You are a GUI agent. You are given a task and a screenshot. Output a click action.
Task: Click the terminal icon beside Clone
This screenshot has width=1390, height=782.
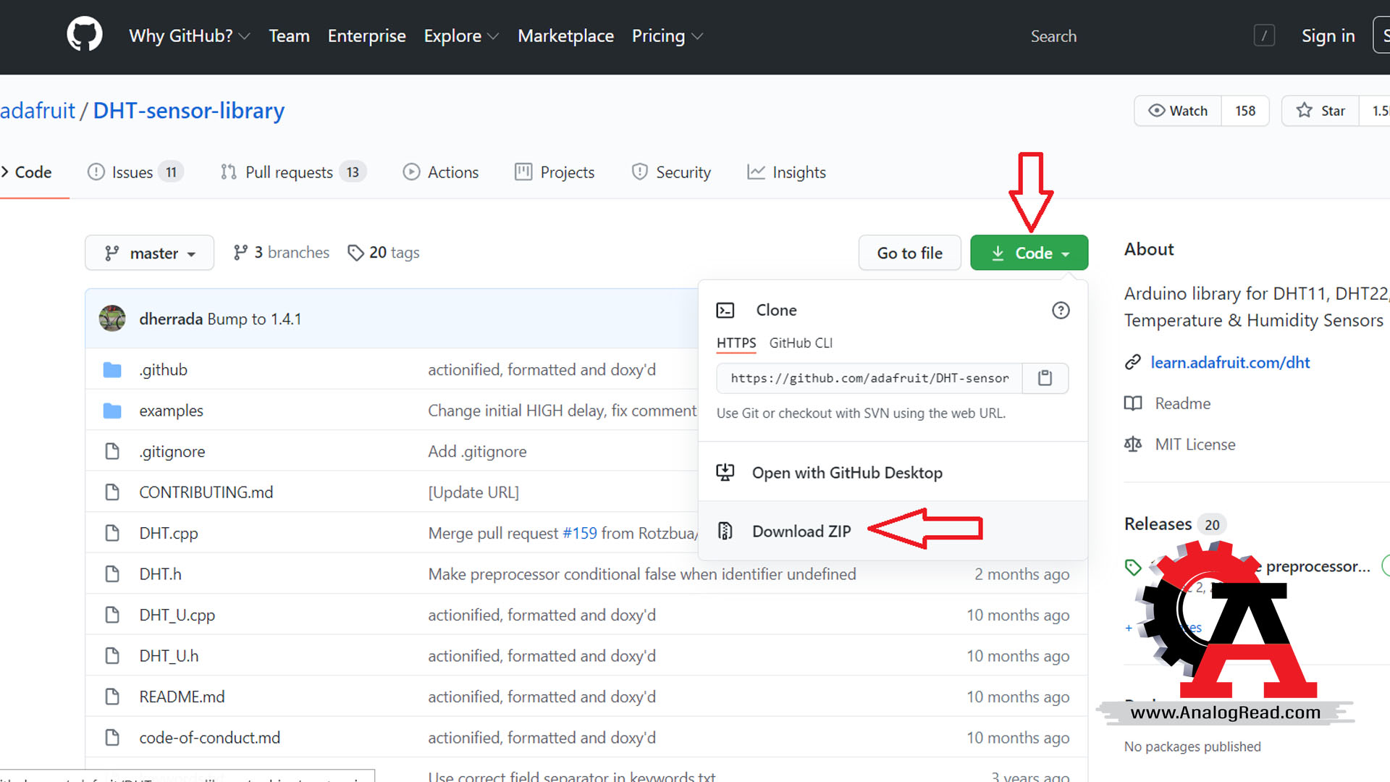pos(725,311)
